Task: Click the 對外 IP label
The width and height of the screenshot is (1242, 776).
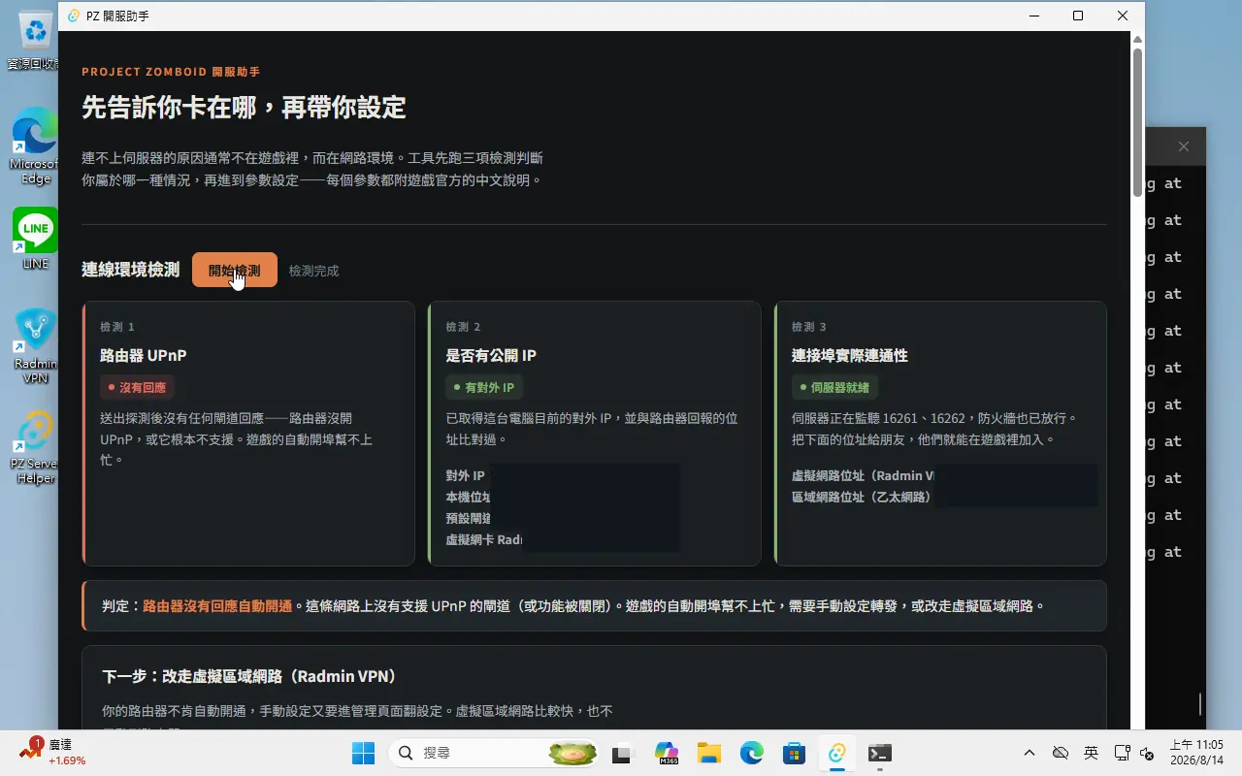Action: pos(465,476)
